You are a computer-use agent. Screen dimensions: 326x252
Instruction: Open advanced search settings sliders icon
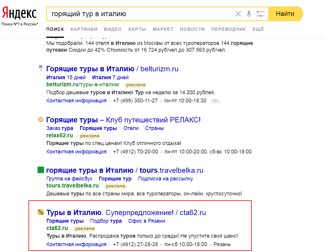click(x=261, y=14)
